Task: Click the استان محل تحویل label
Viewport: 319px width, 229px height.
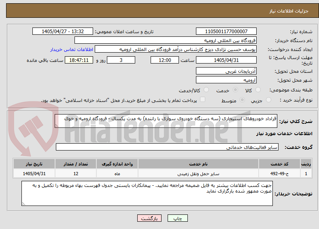Action: (x=293, y=71)
